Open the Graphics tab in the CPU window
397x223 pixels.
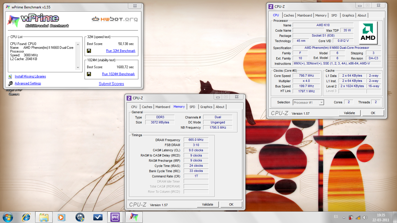[348, 15]
